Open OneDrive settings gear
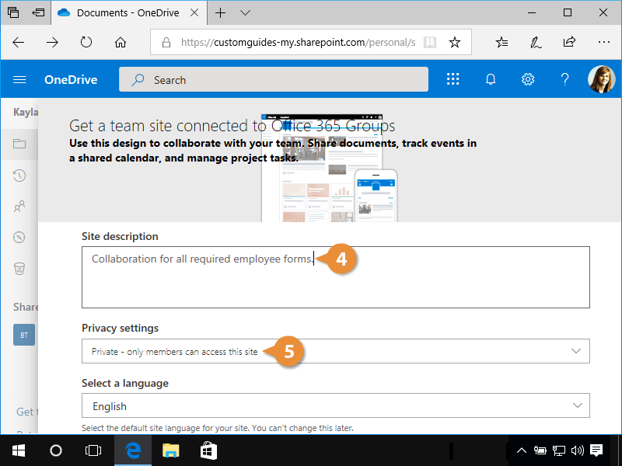Image resolution: width=622 pixels, height=466 pixels. click(x=528, y=79)
